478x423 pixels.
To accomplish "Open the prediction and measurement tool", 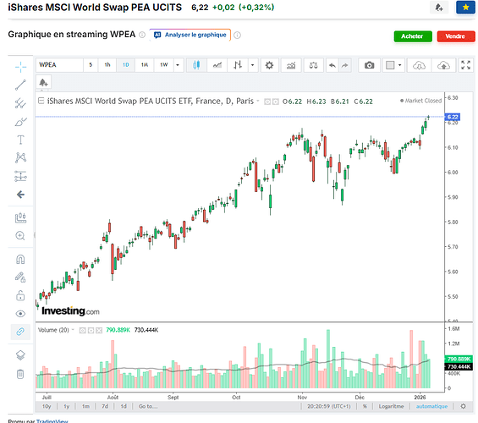I will [x=20, y=176].
